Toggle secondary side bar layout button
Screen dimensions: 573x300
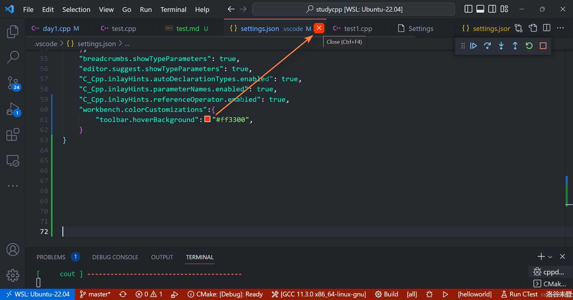492,9
